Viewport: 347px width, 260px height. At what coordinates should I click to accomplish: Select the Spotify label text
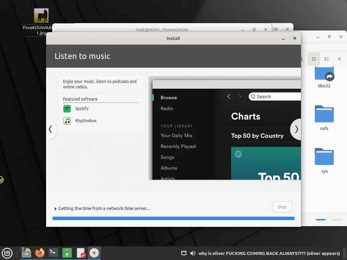pos(82,109)
